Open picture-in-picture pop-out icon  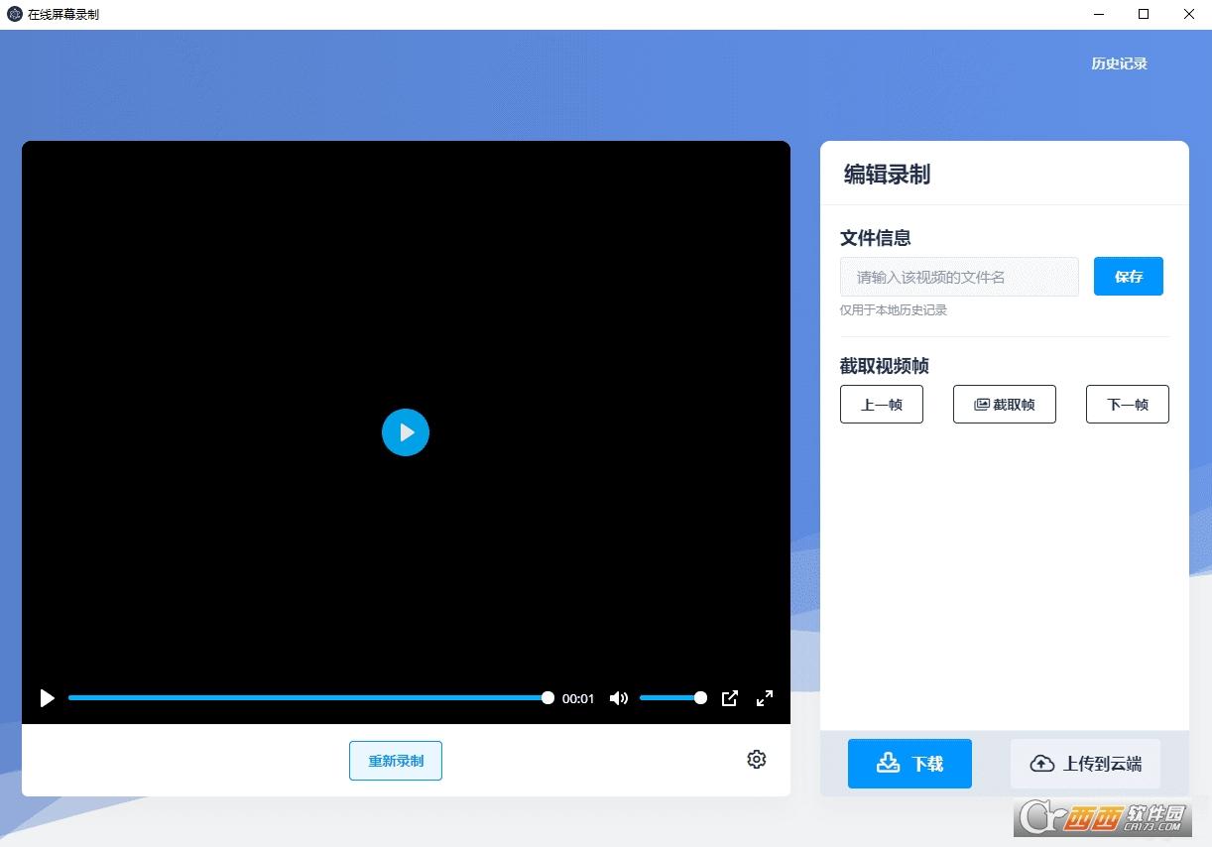[x=730, y=698]
